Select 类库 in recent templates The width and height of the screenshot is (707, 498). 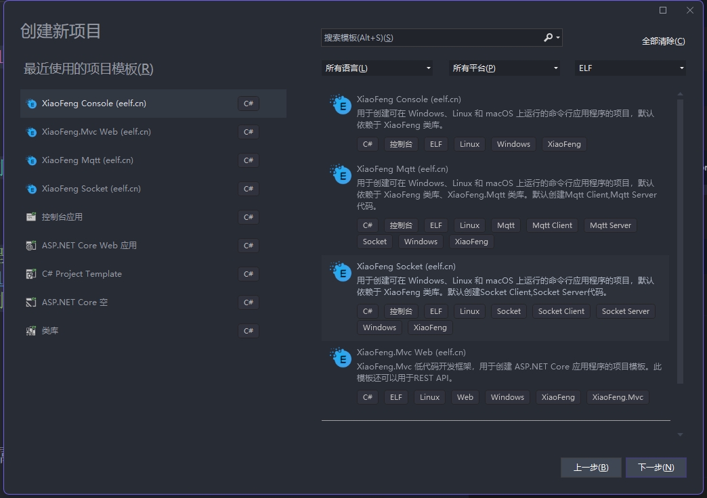tap(153, 330)
